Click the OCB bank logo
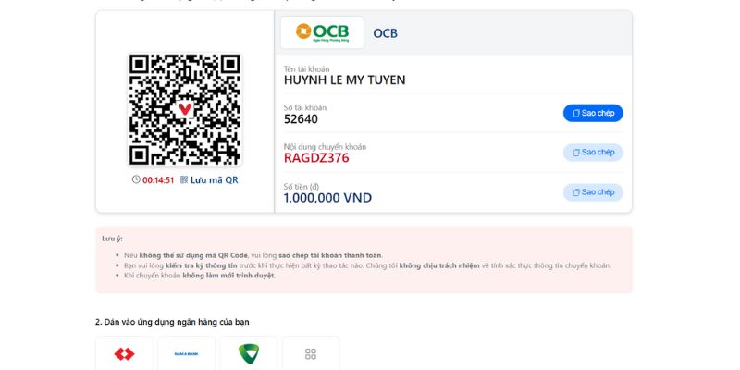The width and height of the screenshot is (740, 370). coord(322,32)
